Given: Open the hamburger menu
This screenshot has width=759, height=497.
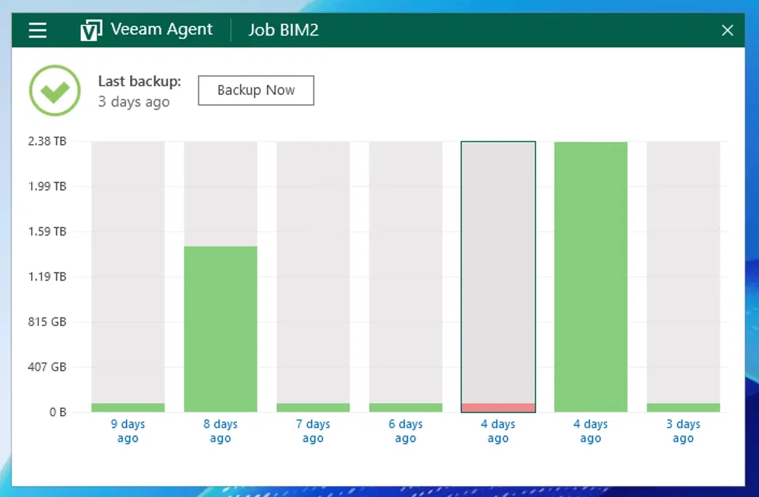Looking at the screenshot, I should coord(37,30).
